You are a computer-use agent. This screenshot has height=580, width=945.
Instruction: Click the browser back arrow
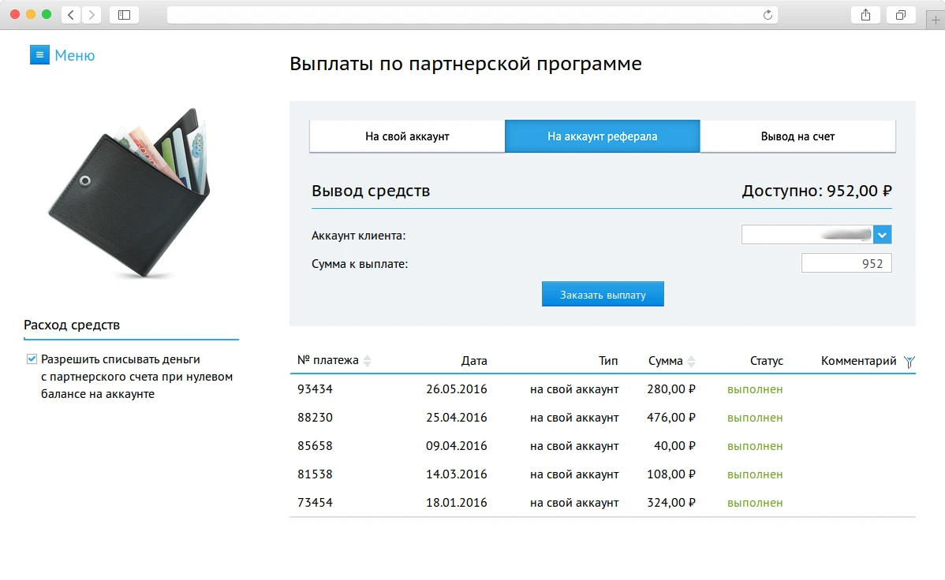click(x=69, y=14)
